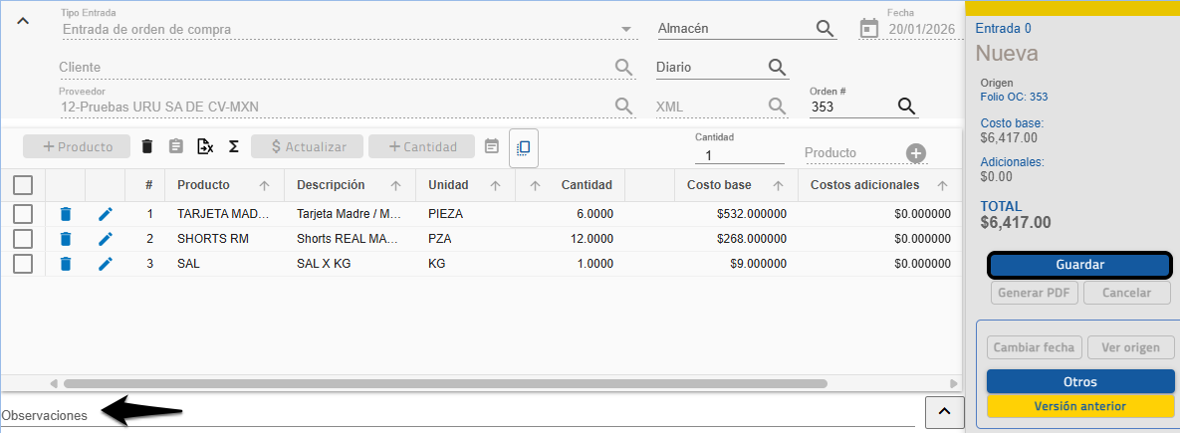Screen dimensions: 1180x433
Task: Click the horizontal scrollbar under the table
Action: 444,383
